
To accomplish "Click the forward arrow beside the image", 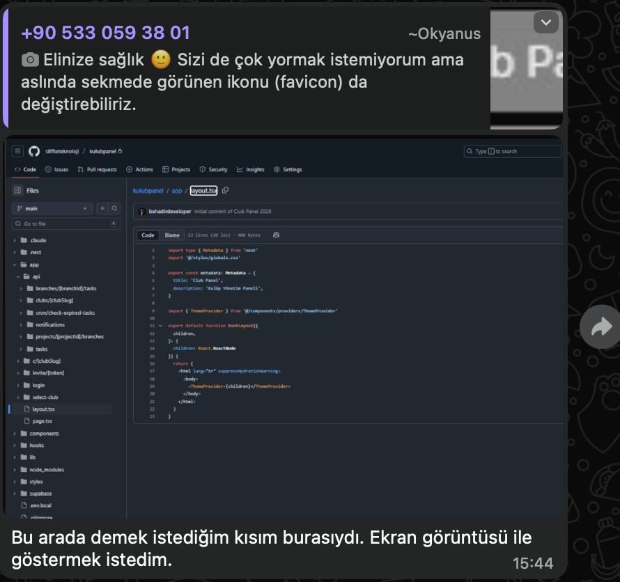I will click(x=600, y=327).
